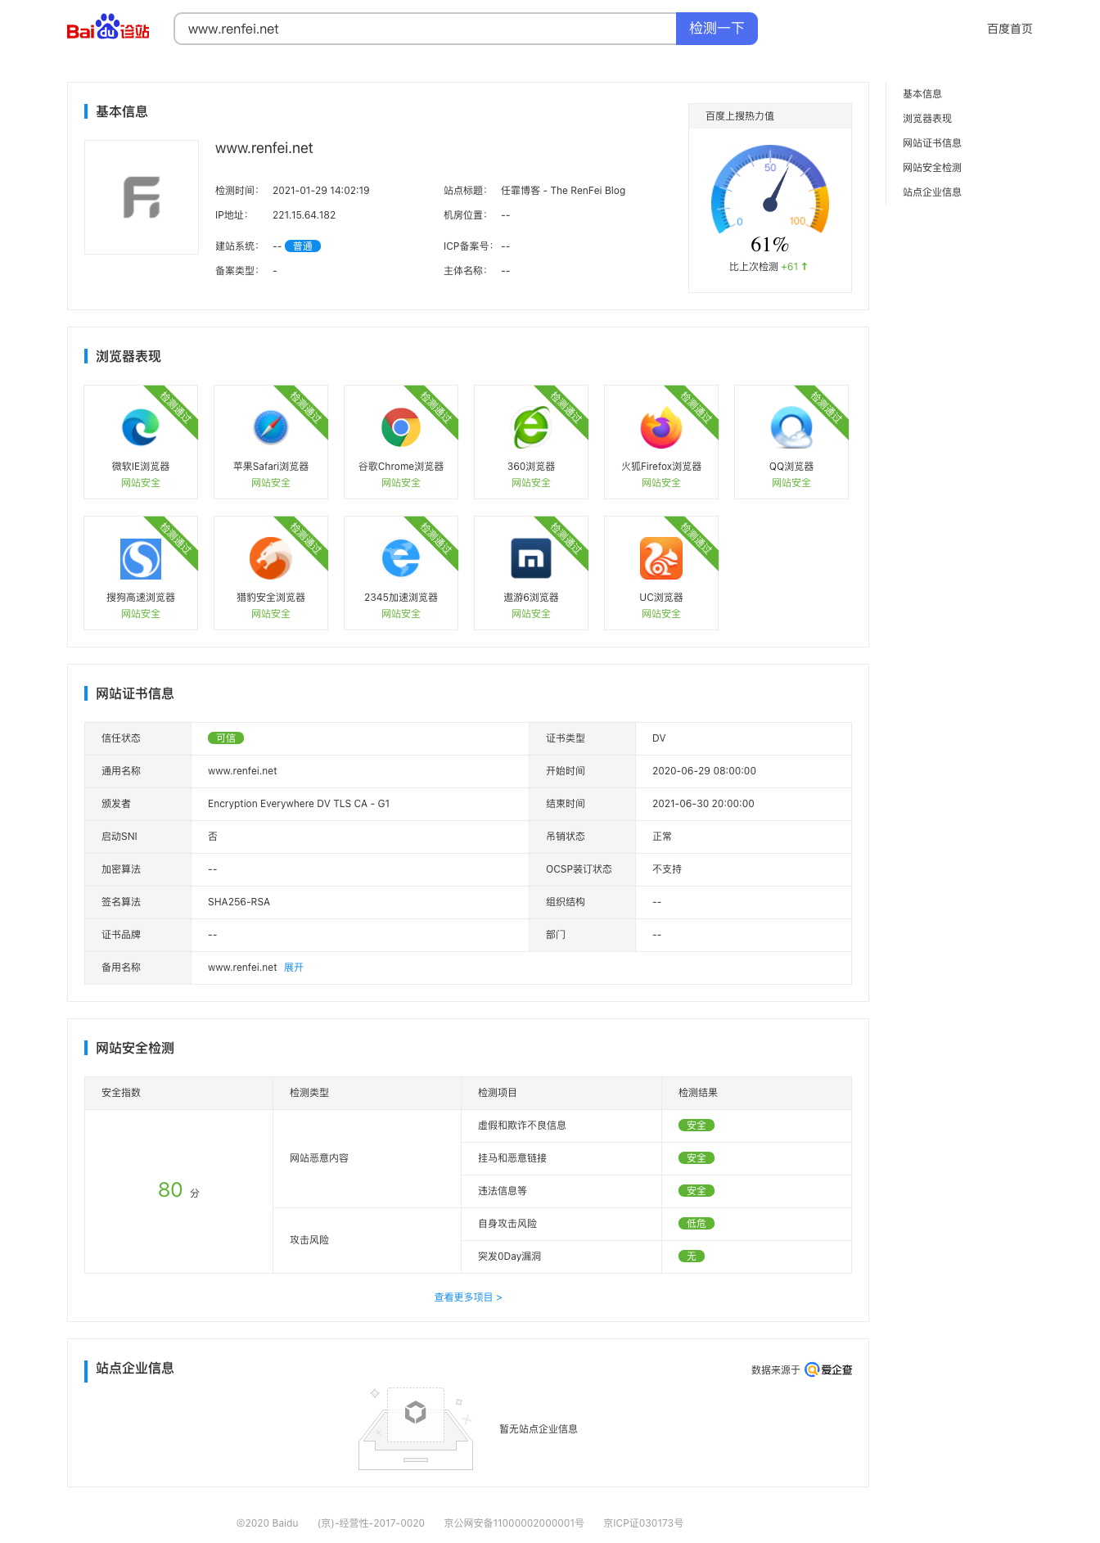This screenshot has width=1100, height=1543.
Task: Click the 京公网安备11000002000001号 footer link
Action: (514, 1523)
